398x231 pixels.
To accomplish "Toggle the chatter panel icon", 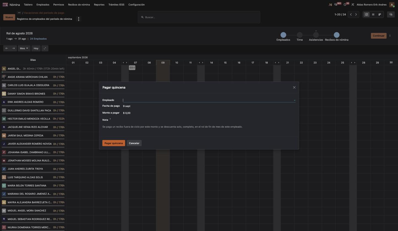I will [391, 15].
